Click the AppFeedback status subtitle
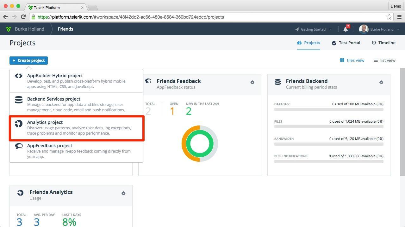 tap(176, 87)
